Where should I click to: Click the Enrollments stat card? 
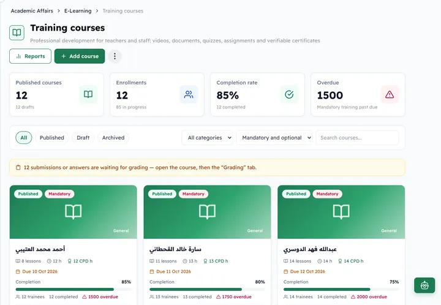tap(157, 94)
